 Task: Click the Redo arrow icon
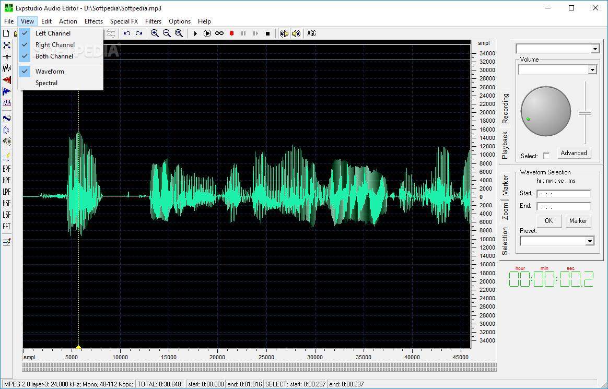139,33
